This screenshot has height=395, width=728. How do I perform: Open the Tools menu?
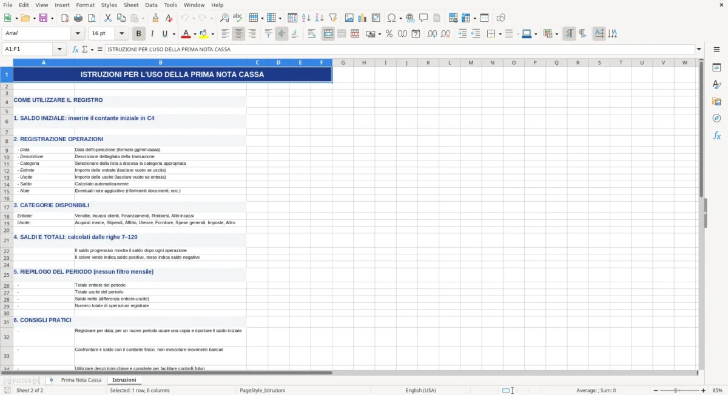170,5
